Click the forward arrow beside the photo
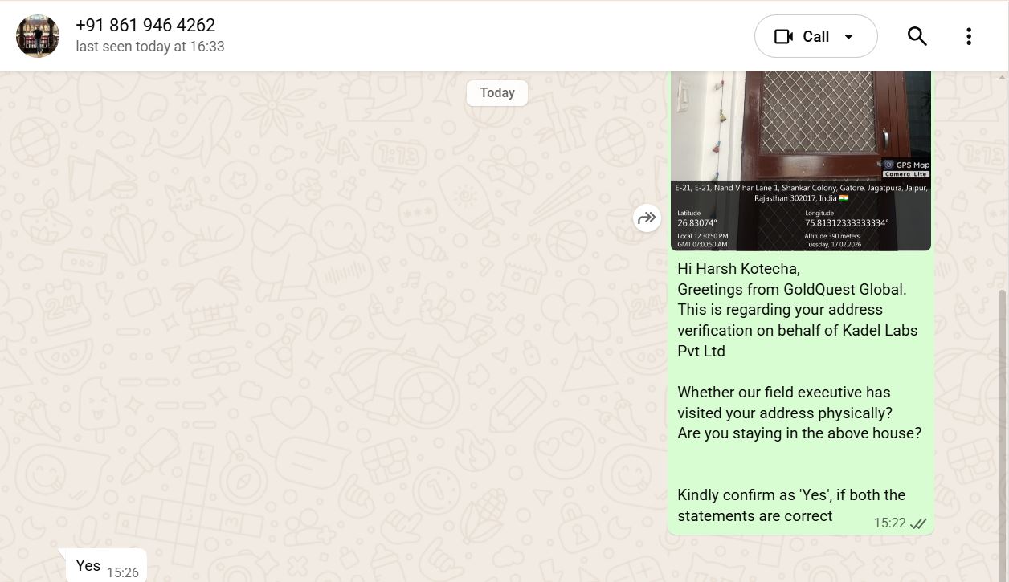Viewport: 1009px width, 582px height. 647,218
